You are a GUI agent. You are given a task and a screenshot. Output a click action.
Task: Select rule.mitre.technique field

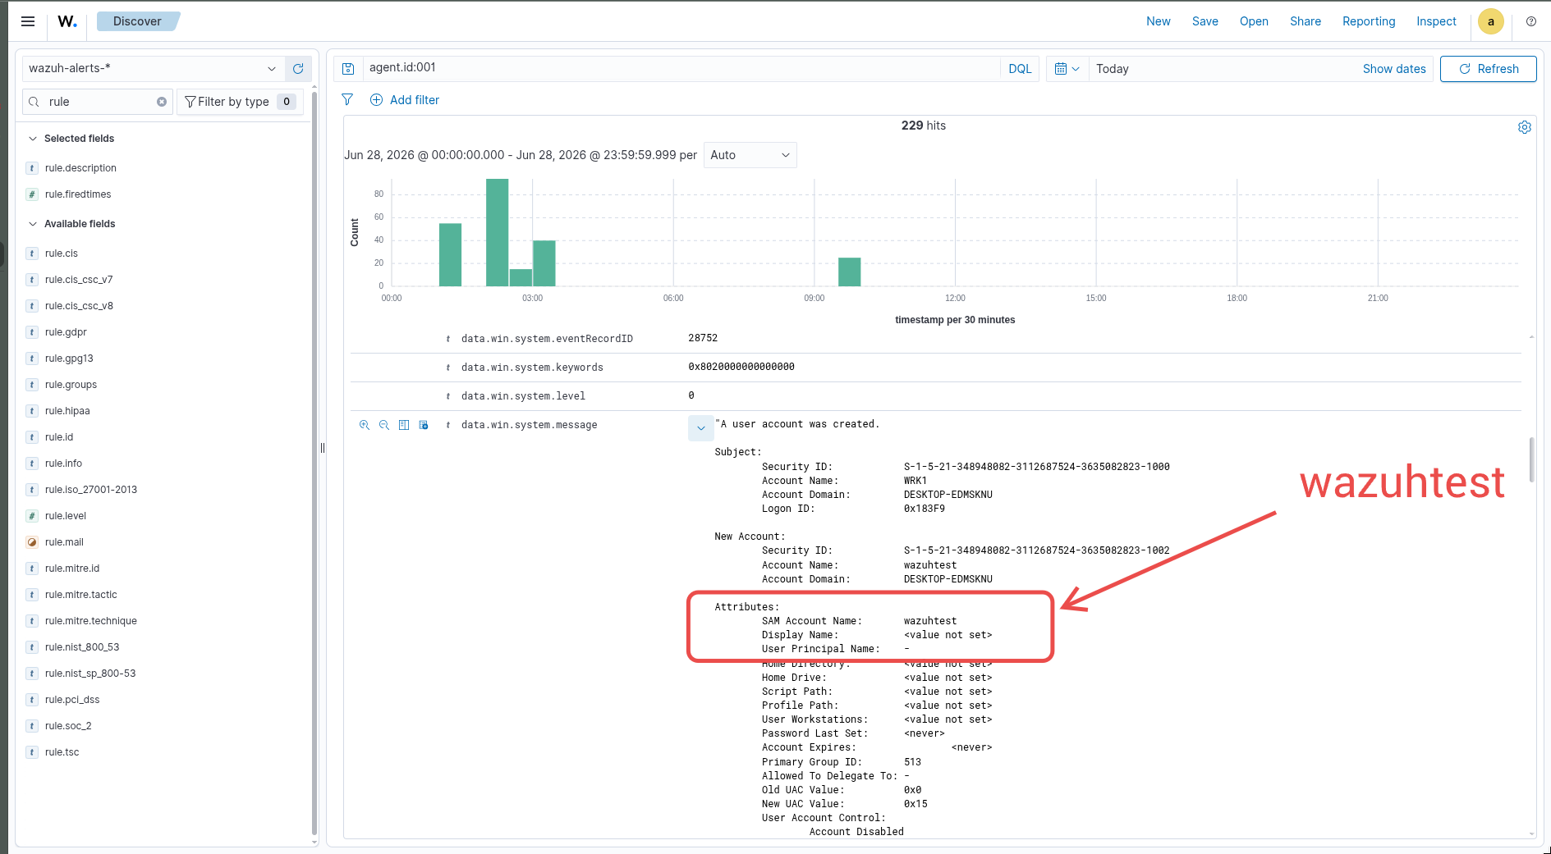[x=91, y=621]
